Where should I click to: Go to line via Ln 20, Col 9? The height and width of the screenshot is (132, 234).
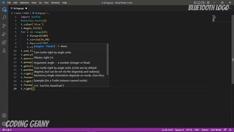(x=167, y=130)
